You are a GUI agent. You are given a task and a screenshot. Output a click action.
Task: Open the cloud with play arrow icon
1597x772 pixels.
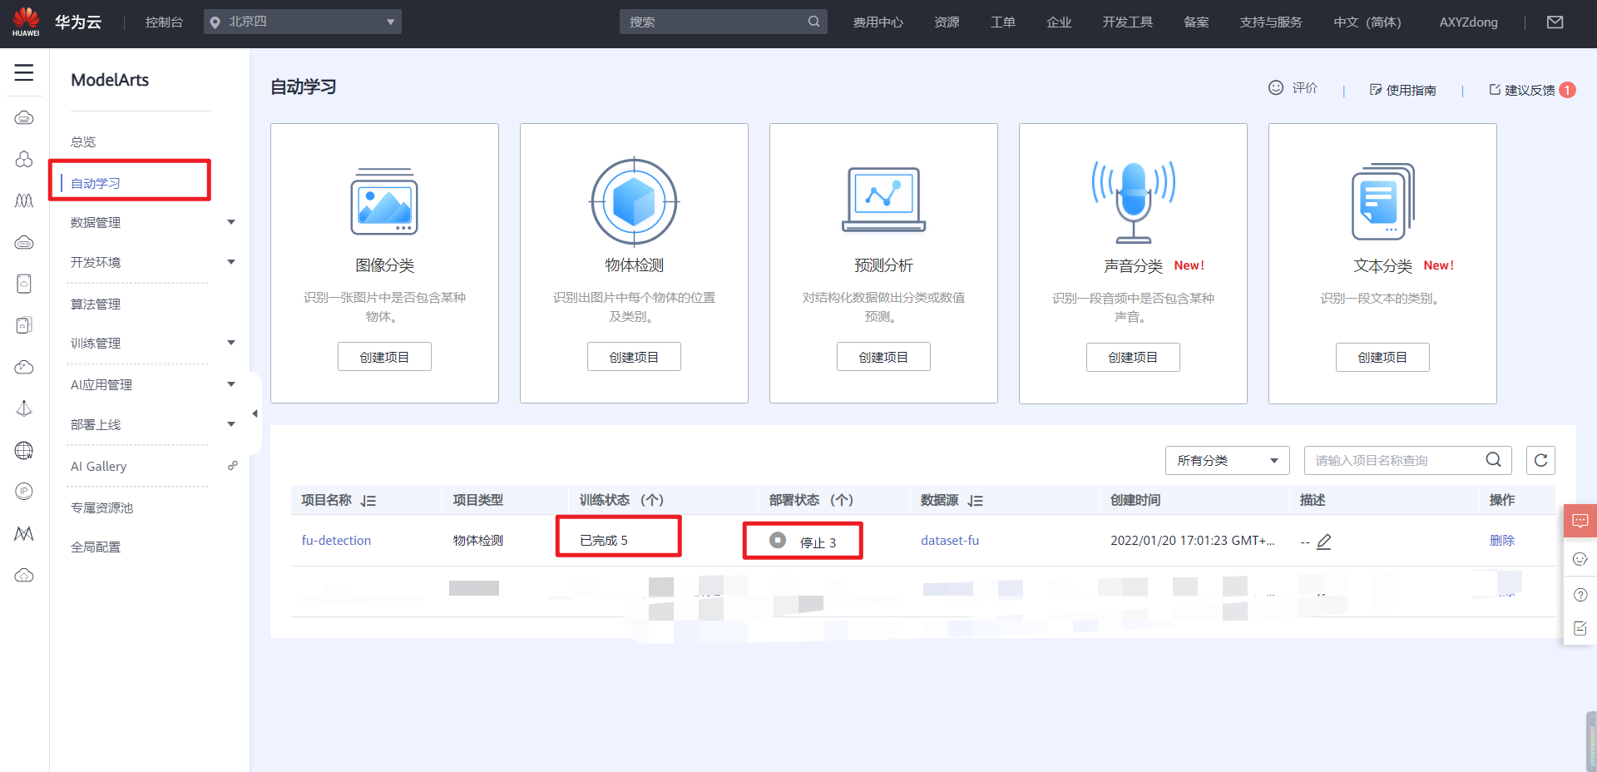[x=24, y=367]
